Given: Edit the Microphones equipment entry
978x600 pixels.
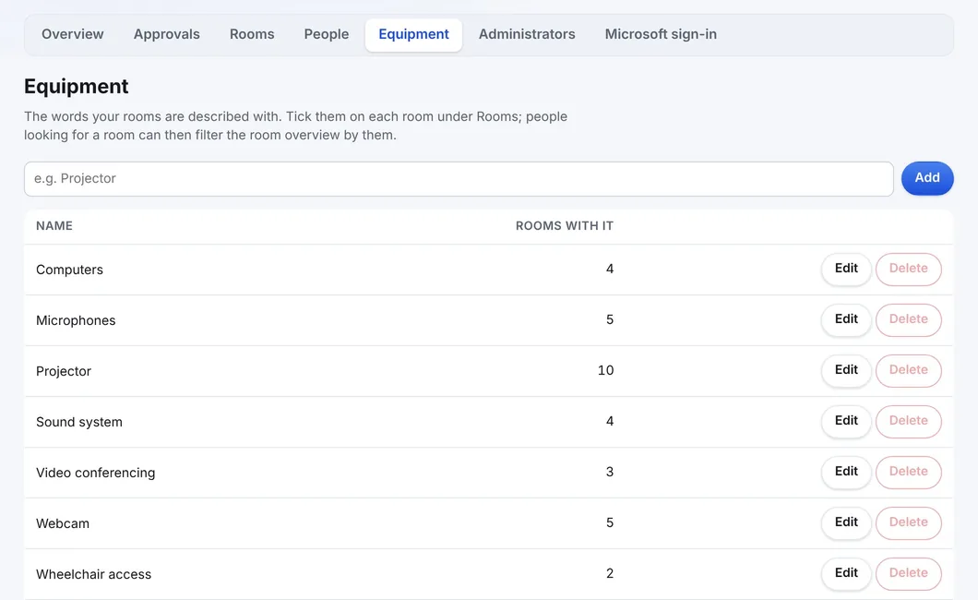Looking at the screenshot, I should point(846,319).
